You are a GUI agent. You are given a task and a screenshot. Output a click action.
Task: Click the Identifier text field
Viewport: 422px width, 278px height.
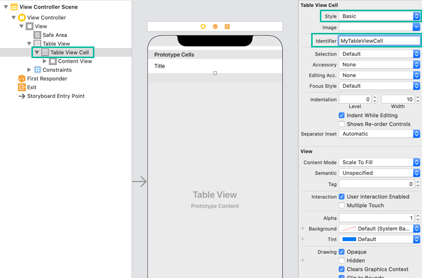tap(379, 41)
